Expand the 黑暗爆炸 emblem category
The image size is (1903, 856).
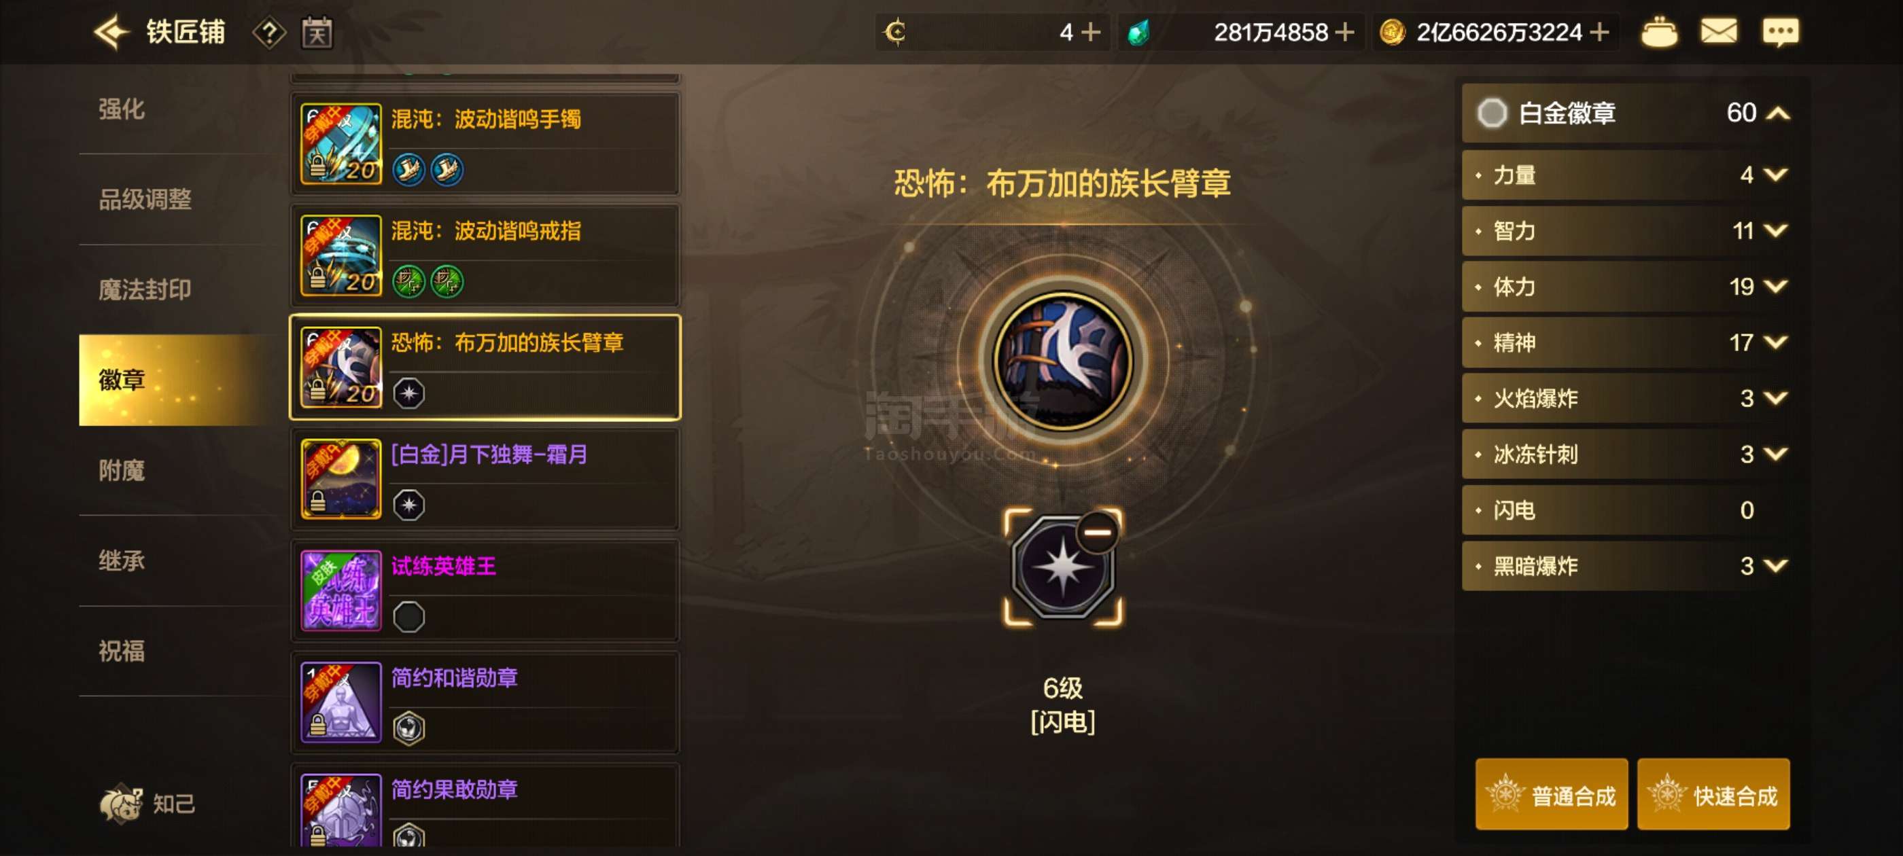point(1775,566)
